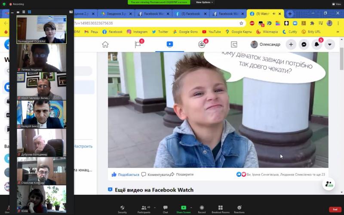This screenshot has height=215, width=344.
Task: Click Подобається like button
Action: click(125, 175)
